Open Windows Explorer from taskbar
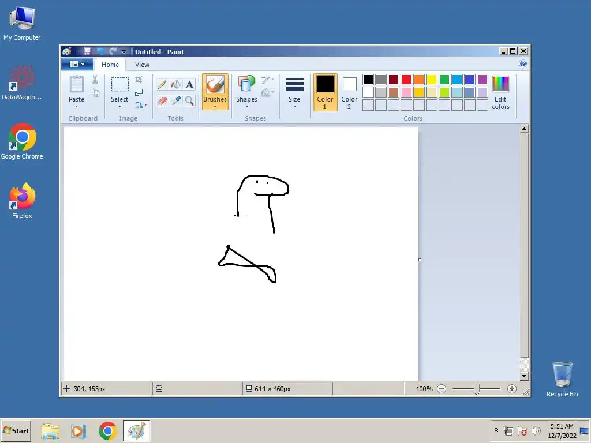Screen dimensions: 591x443 (50, 431)
